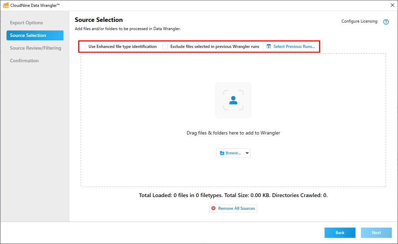Screen dimensions: 398x244
Task: Click Select Previous Runs button
Action: click(x=291, y=47)
